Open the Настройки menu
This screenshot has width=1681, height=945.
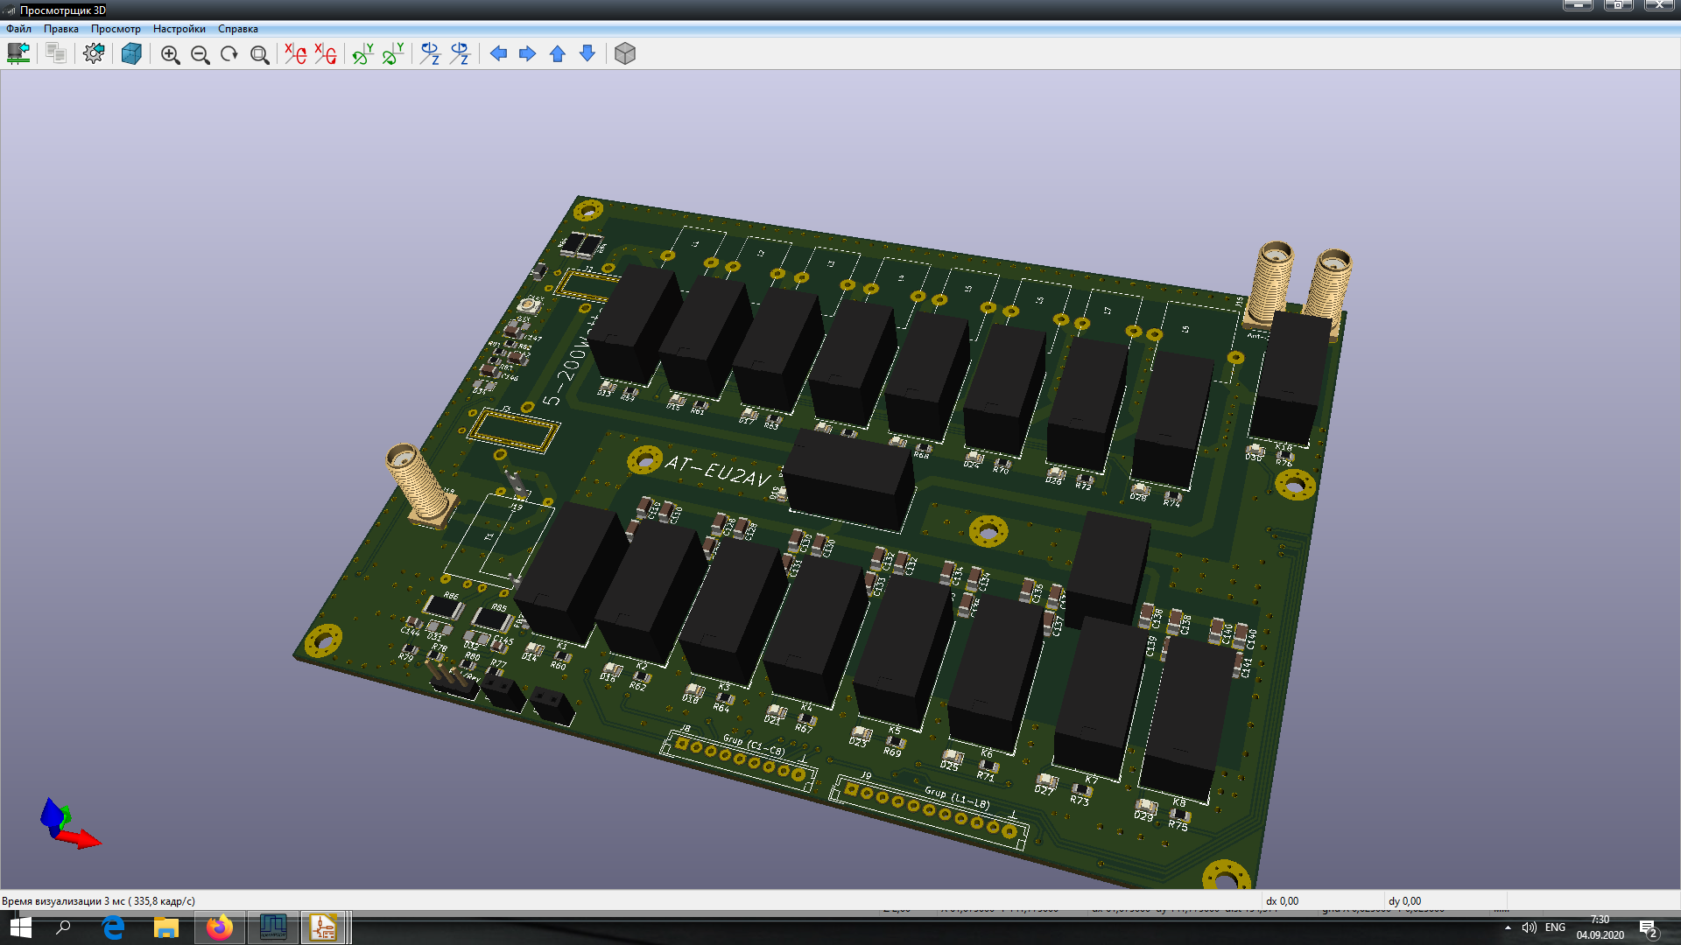179,29
